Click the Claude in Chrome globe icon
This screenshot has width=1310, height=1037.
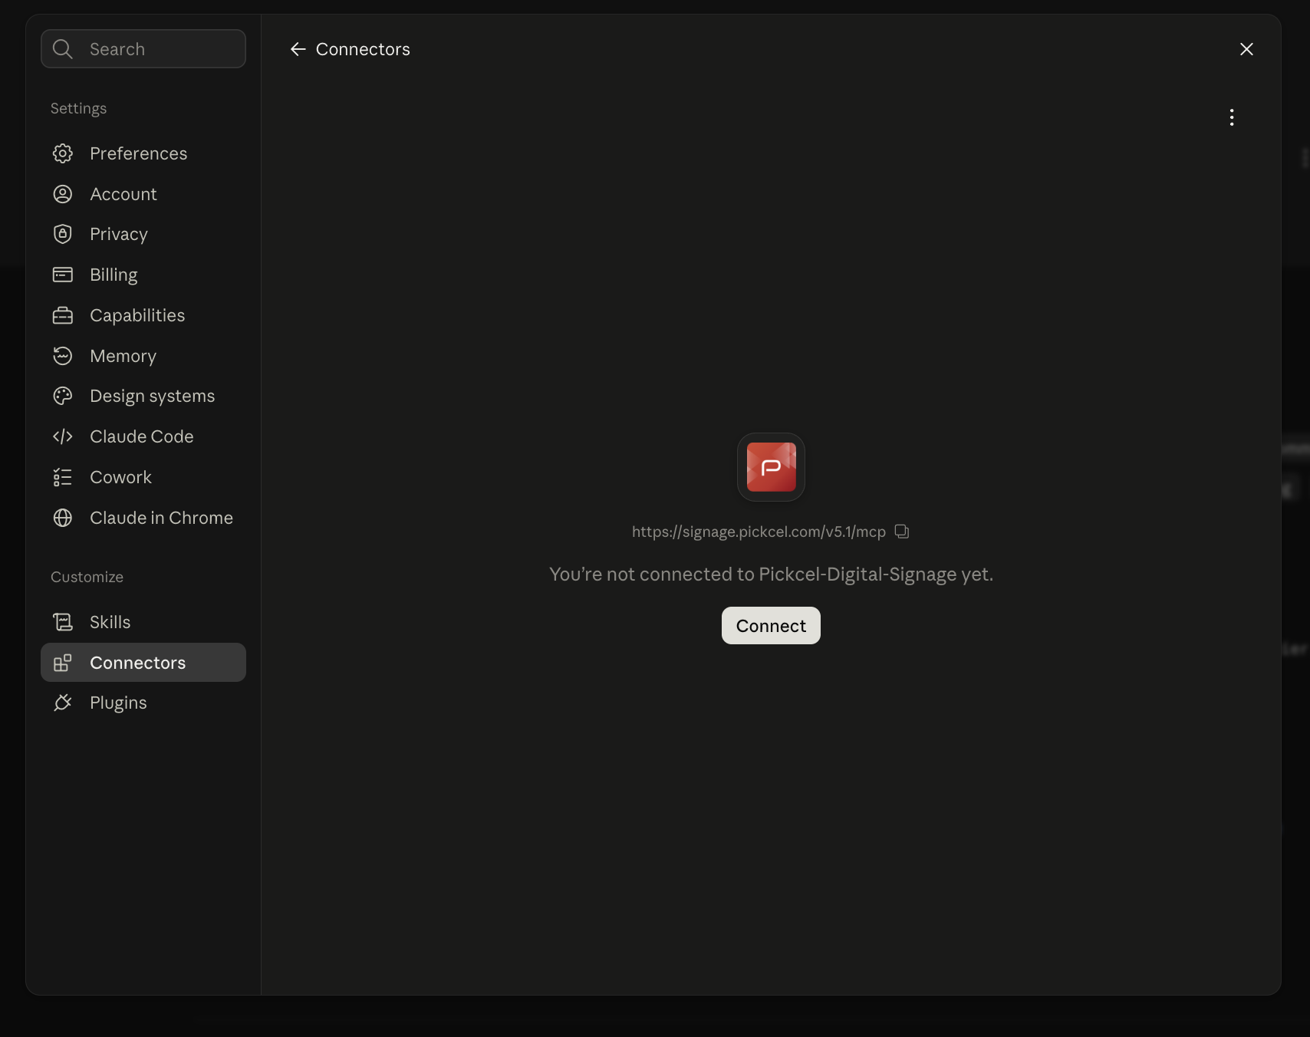tap(63, 518)
